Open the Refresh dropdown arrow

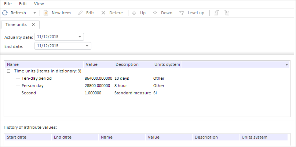tap(34, 13)
